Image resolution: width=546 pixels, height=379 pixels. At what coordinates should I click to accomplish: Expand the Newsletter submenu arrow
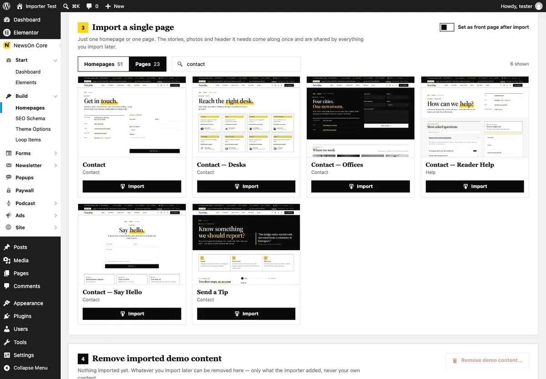56,166
